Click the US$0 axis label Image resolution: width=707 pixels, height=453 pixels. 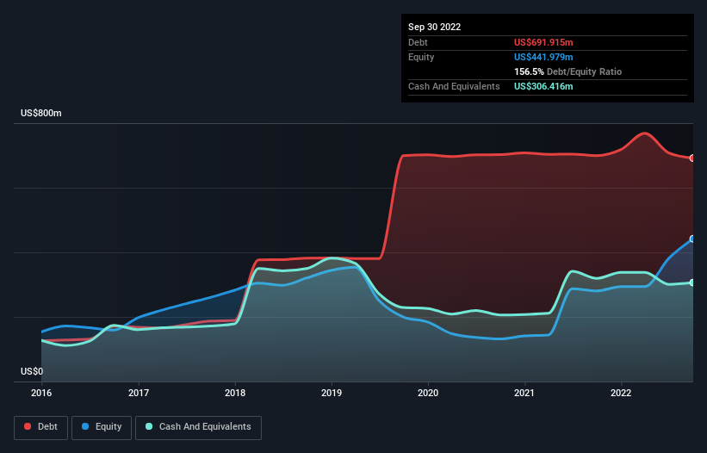[x=32, y=371]
